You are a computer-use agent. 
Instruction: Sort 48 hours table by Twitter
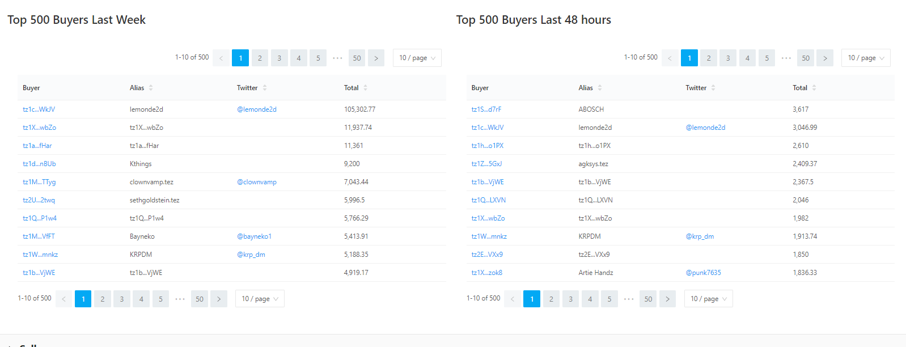coord(700,88)
